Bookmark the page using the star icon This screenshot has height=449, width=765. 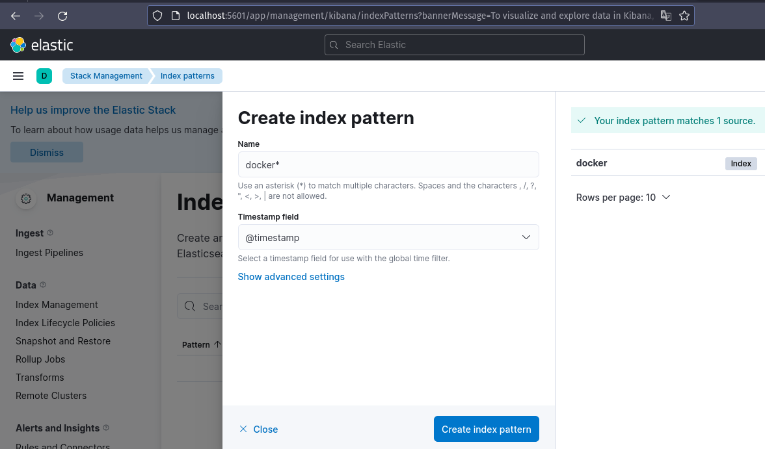pyautogui.click(x=684, y=15)
